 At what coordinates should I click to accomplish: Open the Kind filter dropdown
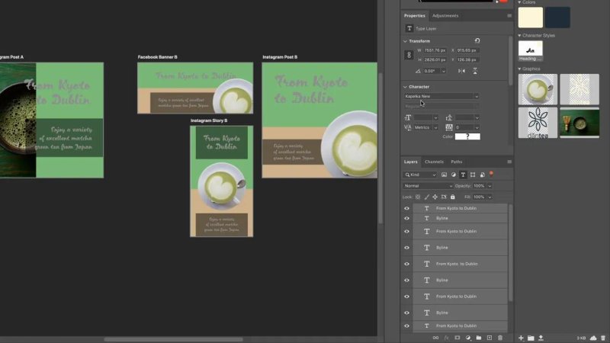pyautogui.click(x=419, y=175)
